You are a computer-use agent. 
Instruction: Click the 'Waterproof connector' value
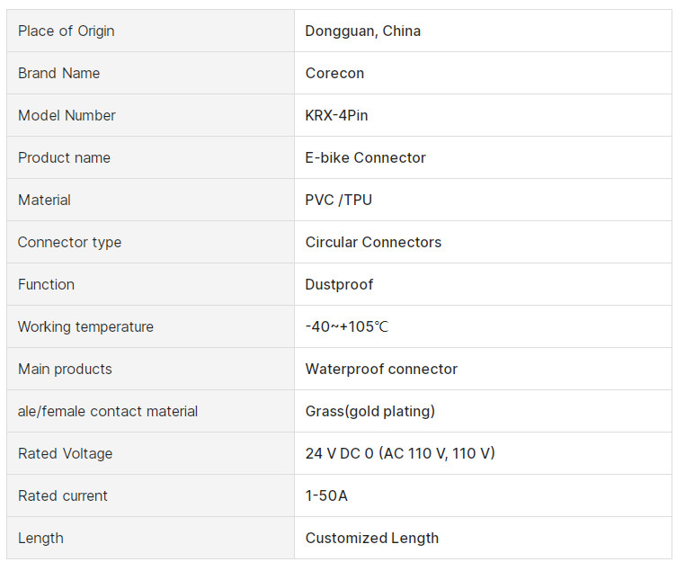[381, 369]
